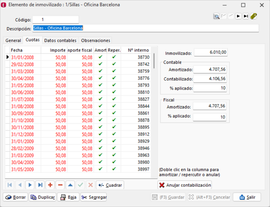Delete cuota with red minus icon

pyautogui.click(x=60, y=185)
